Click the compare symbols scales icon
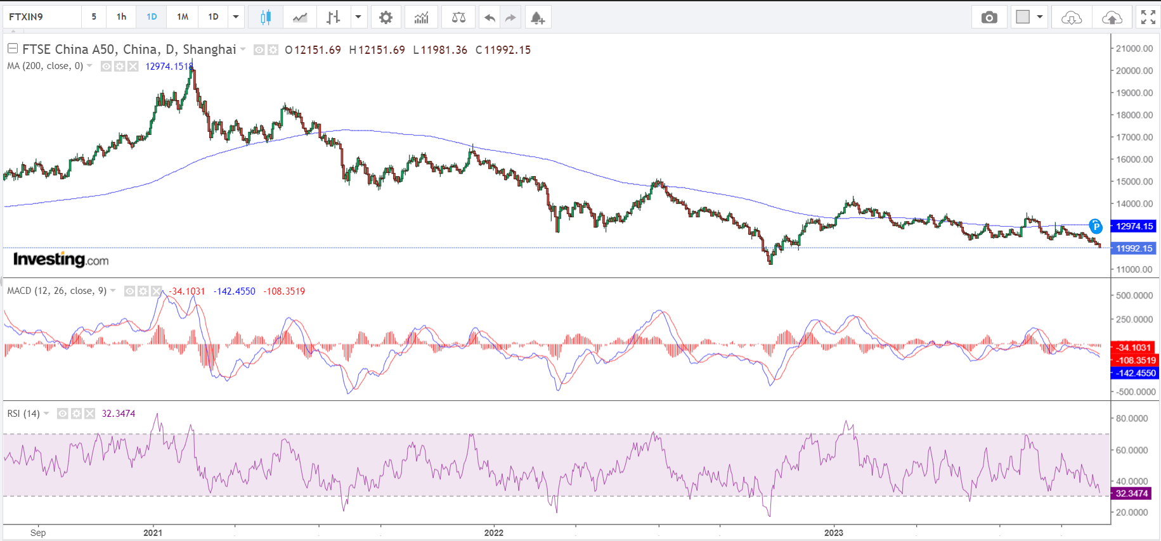Screen dimensions: 1161x541 [x=458, y=17]
